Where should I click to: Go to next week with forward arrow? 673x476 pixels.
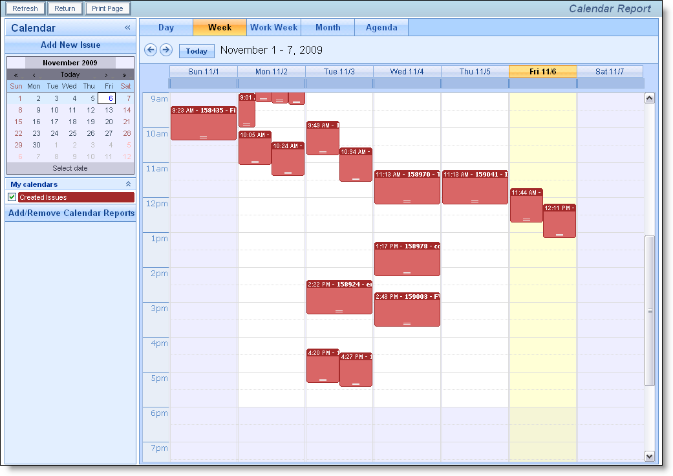tap(166, 50)
